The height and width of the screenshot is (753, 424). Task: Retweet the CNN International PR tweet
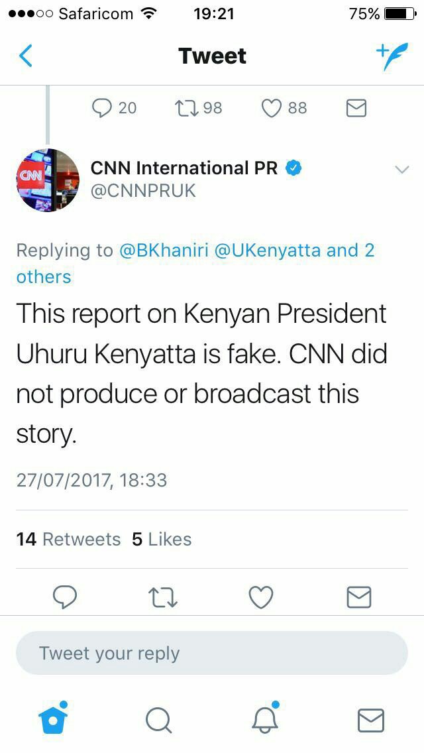[x=163, y=597]
